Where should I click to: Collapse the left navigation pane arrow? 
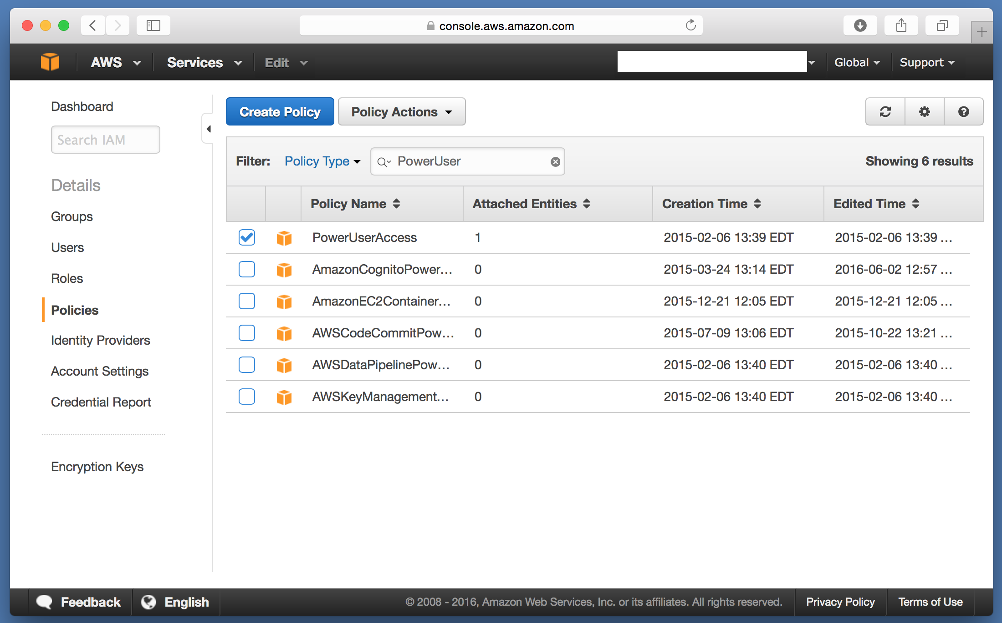[x=208, y=129]
